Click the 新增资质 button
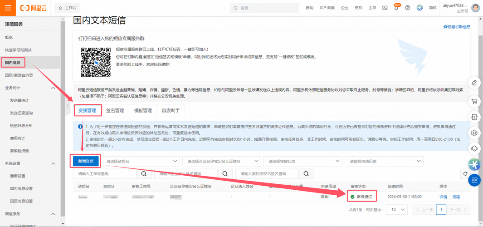The height and width of the screenshot is (227, 483). pyautogui.click(x=86, y=161)
